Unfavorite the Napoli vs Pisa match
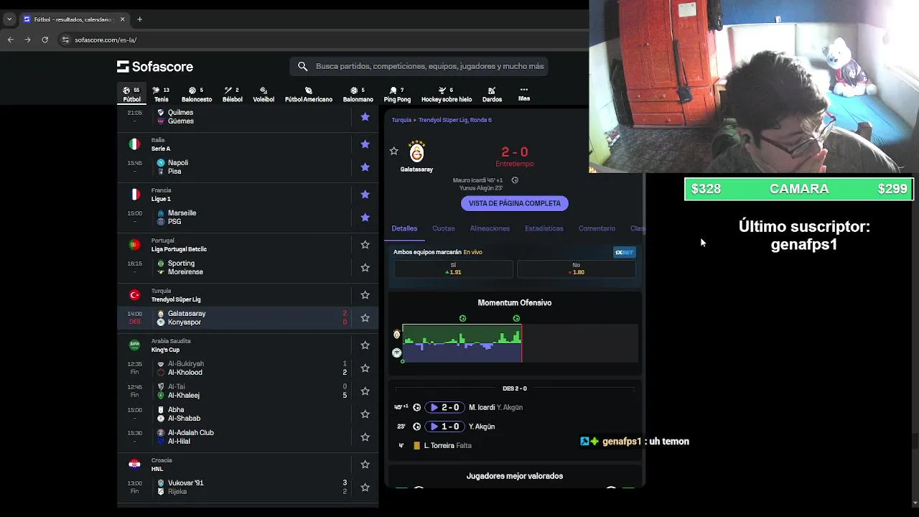The height and width of the screenshot is (517, 919). [x=365, y=167]
